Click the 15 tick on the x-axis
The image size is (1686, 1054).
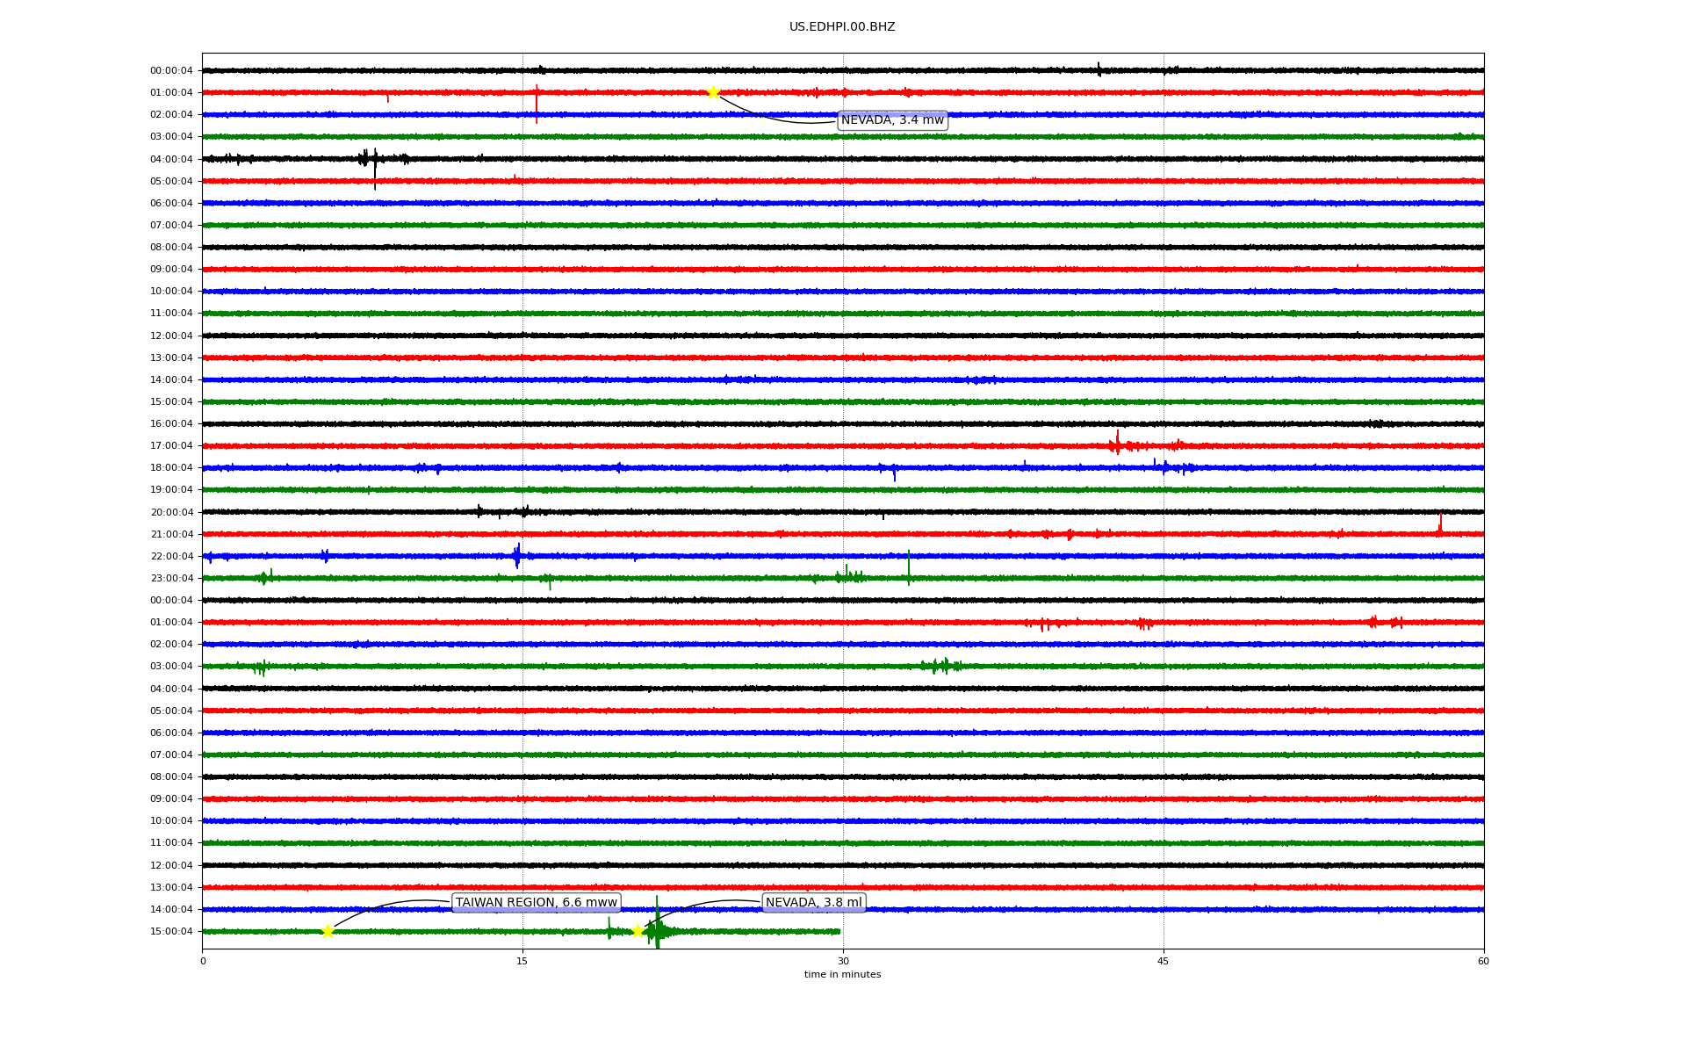tap(522, 961)
